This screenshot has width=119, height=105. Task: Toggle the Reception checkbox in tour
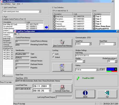pos(54,19)
